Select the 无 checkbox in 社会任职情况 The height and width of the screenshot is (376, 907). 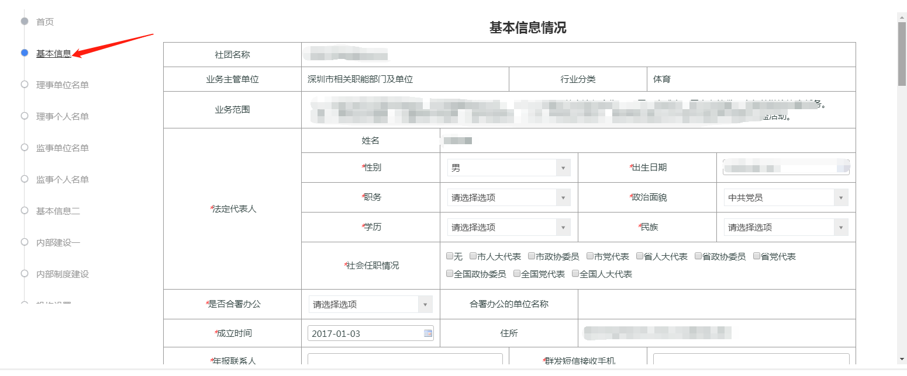(450, 256)
